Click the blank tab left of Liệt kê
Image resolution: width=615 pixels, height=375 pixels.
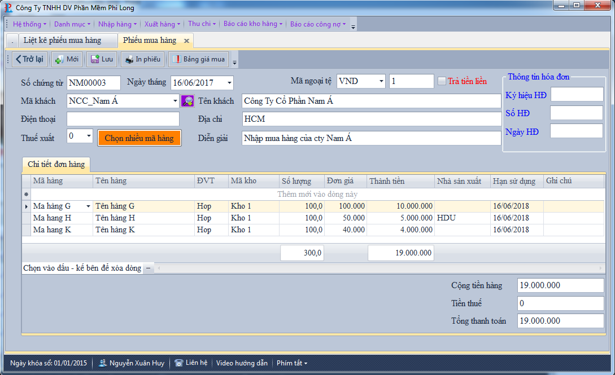click(12, 41)
